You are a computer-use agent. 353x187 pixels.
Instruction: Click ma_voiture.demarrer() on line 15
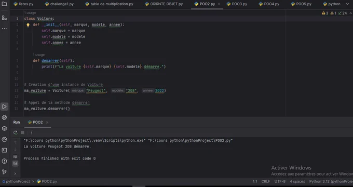47,109
